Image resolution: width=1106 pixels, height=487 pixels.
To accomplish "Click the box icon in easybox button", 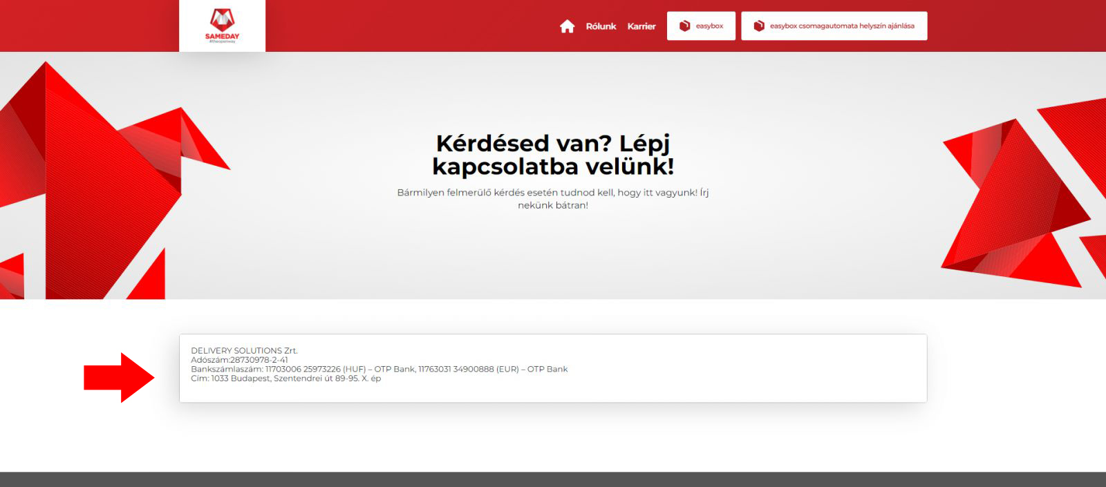I will [x=684, y=26].
